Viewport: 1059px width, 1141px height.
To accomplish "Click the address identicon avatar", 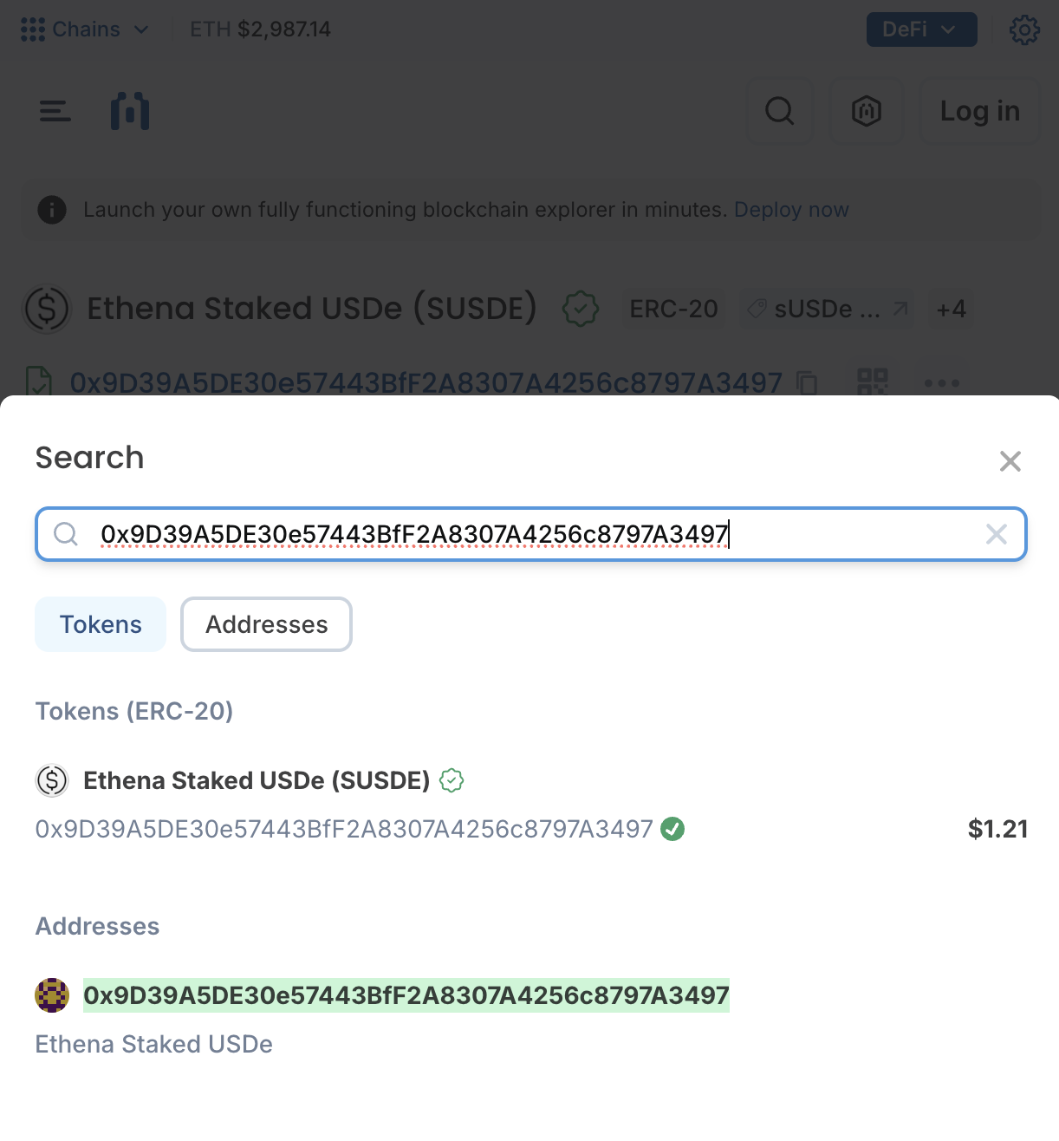I will coord(52,995).
